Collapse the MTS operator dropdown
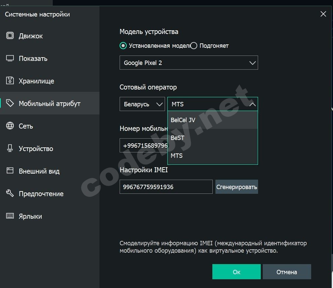The height and width of the screenshot is (288, 333). point(213,104)
